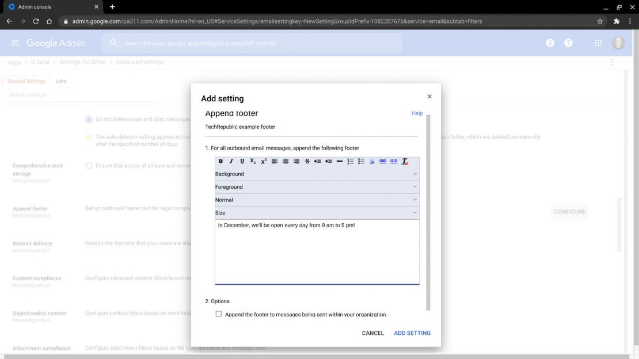Check Ensure a copy of mail stored
Viewport: 639px width, 359px height.
pyautogui.click(x=89, y=166)
